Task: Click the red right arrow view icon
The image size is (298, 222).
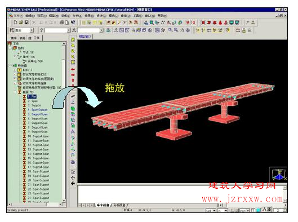Action: point(73,75)
